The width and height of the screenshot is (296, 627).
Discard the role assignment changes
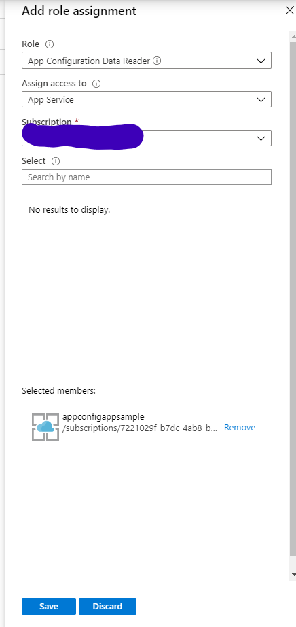(x=107, y=606)
